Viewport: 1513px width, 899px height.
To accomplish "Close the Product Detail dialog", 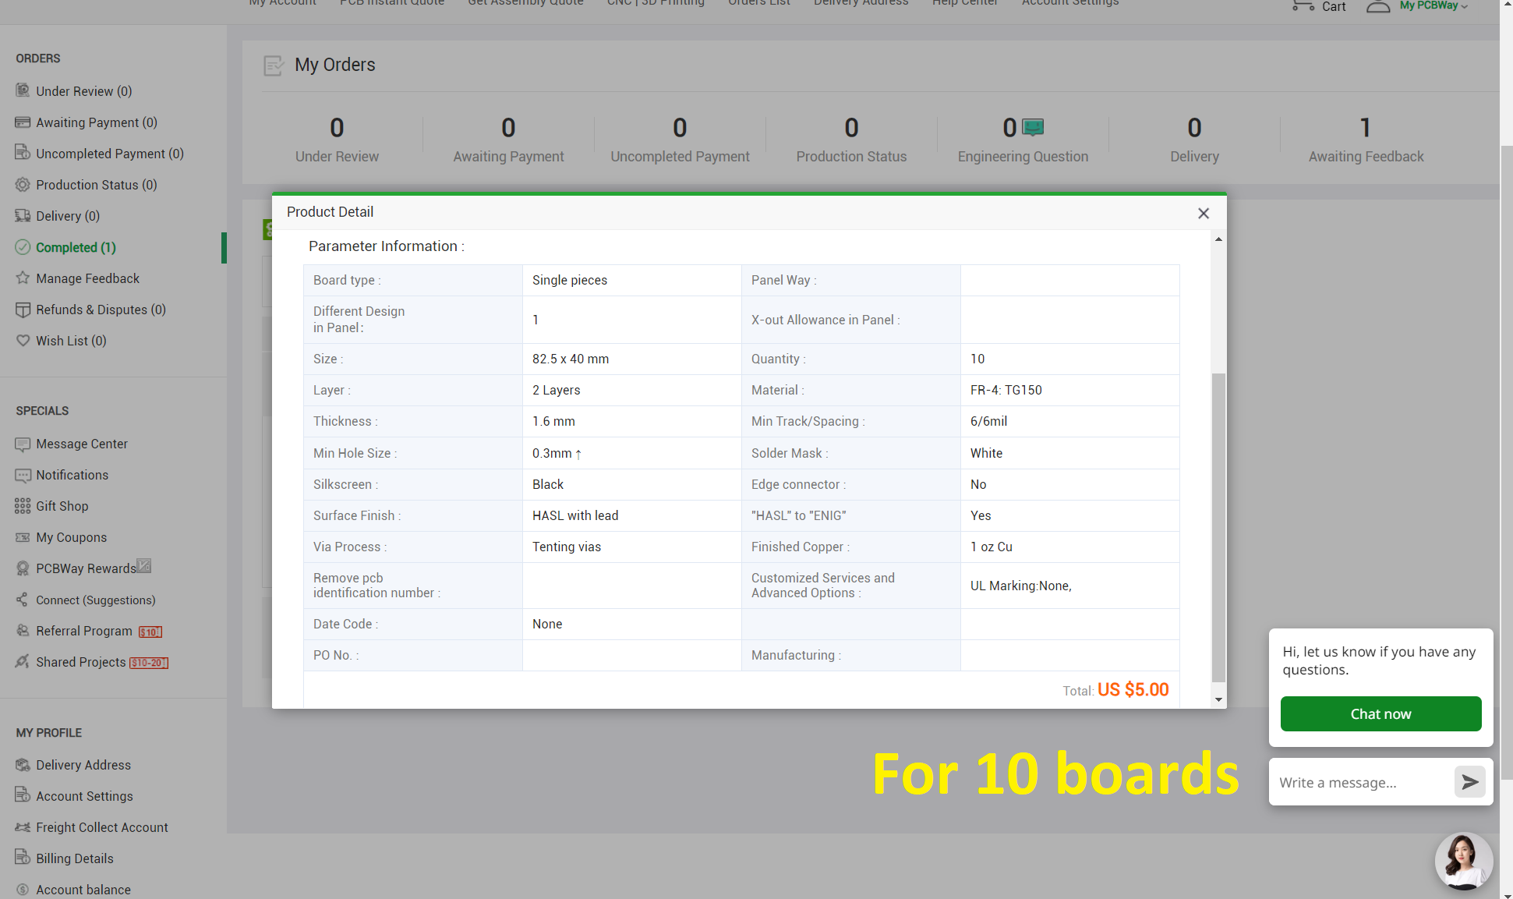I will coord(1203,214).
